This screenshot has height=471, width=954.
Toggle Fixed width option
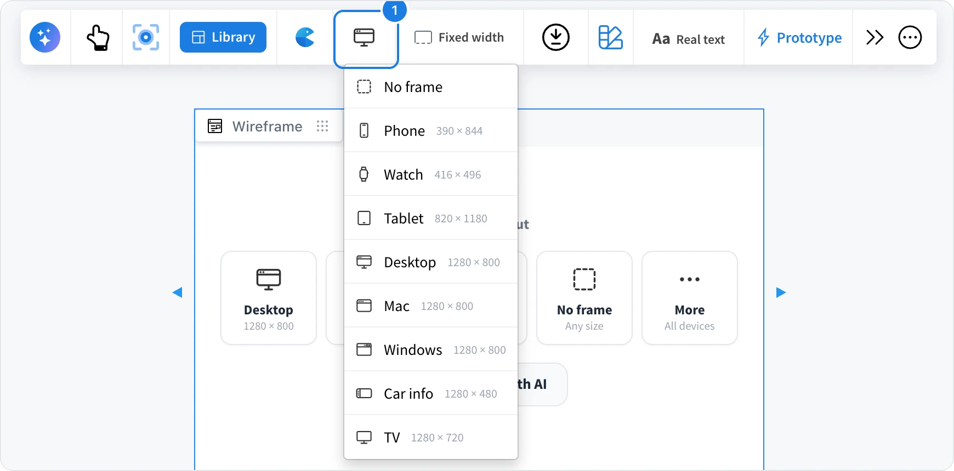(x=459, y=37)
